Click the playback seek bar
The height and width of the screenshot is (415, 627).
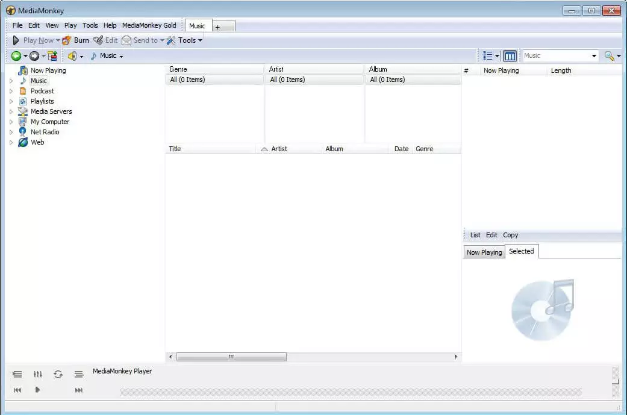point(351,392)
